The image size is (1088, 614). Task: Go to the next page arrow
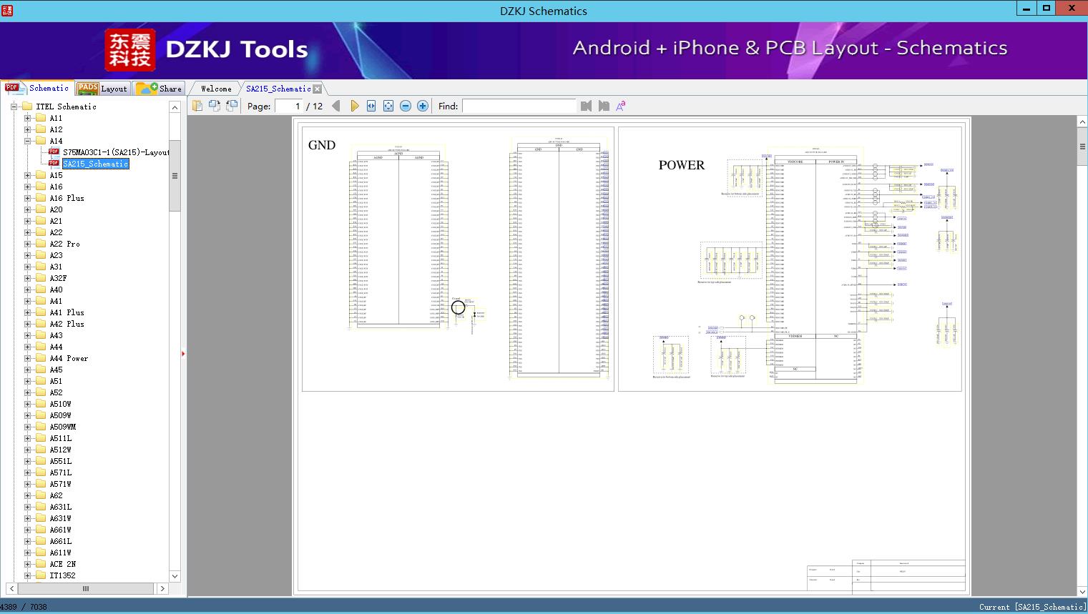[x=354, y=106]
